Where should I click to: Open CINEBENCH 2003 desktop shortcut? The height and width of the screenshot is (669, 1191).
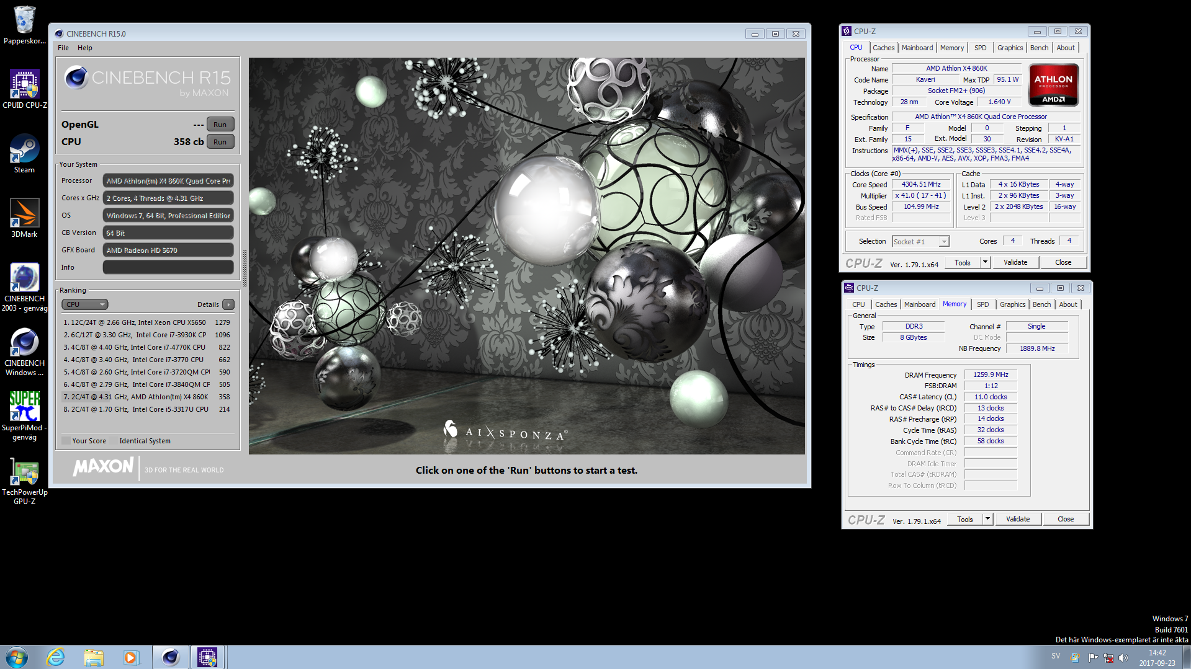(x=24, y=286)
